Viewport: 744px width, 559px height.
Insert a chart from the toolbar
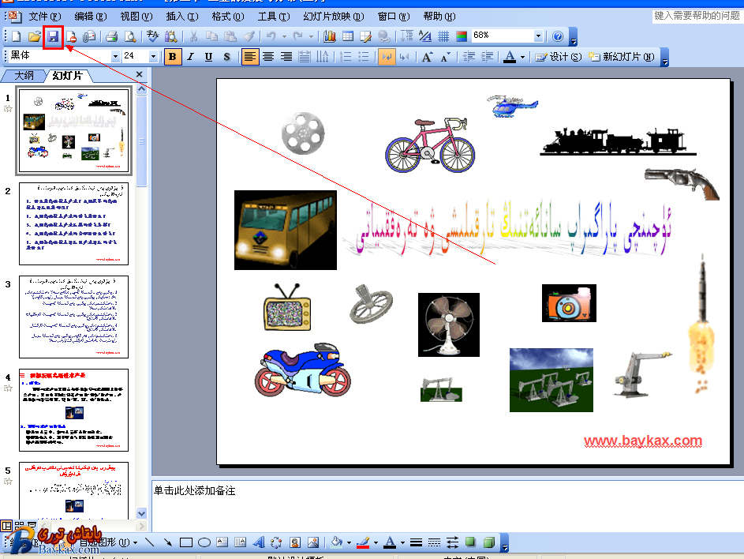pyautogui.click(x=329, y=36)
